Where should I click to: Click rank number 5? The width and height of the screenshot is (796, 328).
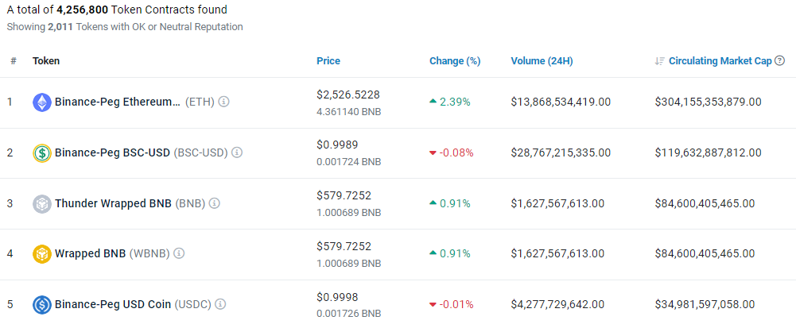(10, 305)
